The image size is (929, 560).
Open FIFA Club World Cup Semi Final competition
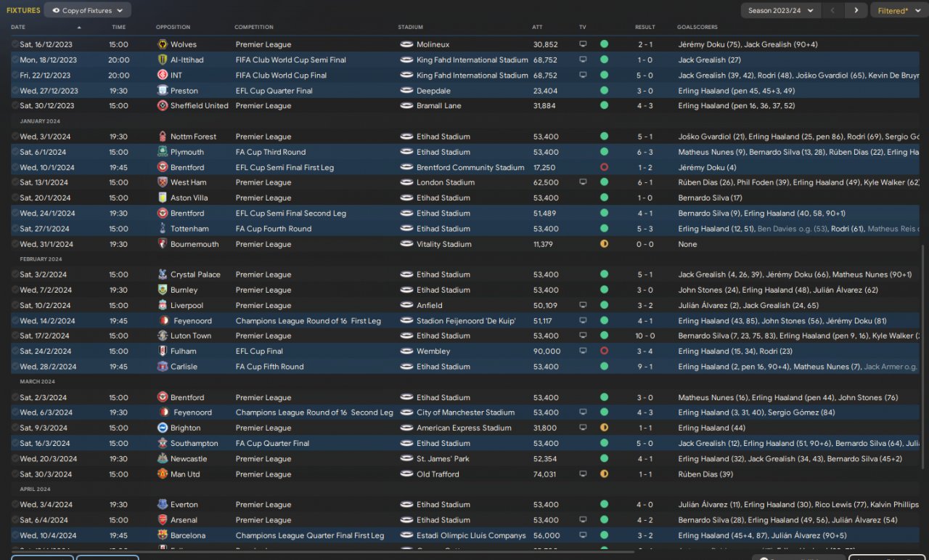291,60
